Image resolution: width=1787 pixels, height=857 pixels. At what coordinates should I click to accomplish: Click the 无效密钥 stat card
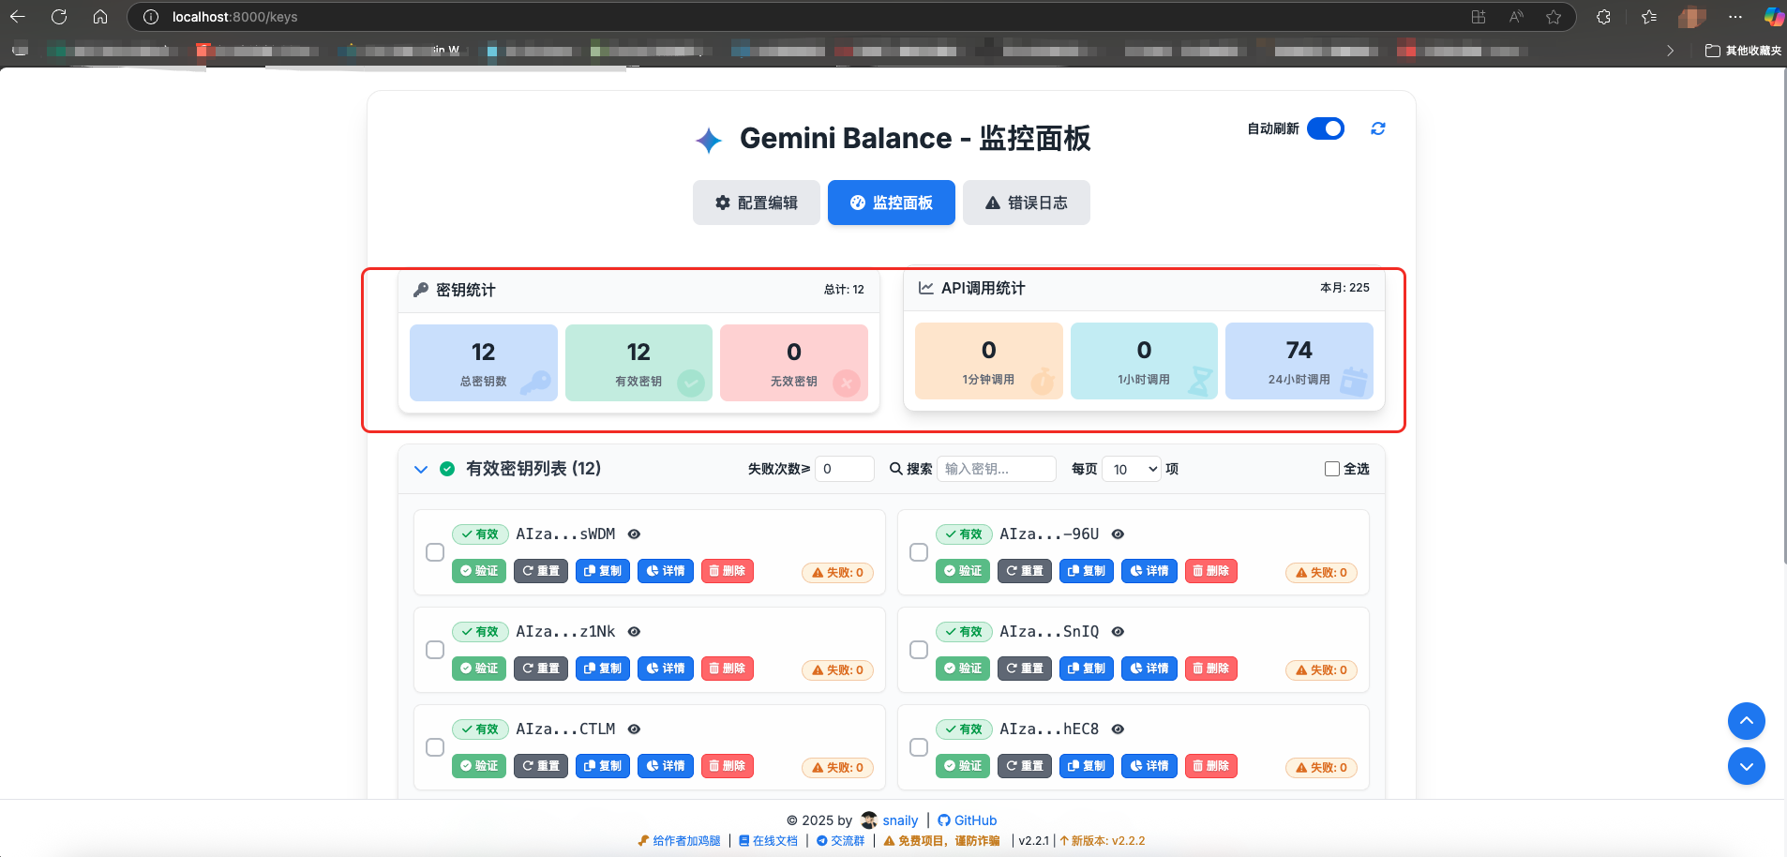794,363
